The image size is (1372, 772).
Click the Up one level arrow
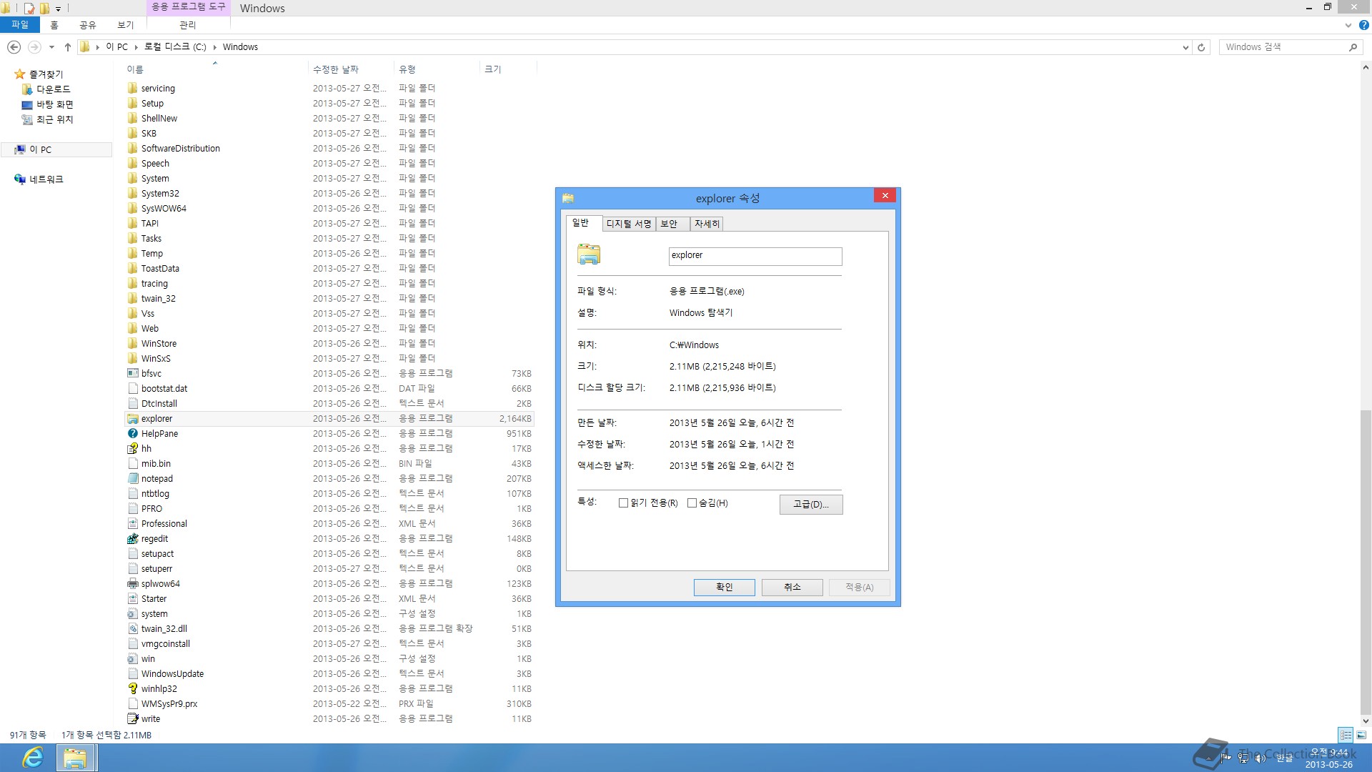[68, 47]
